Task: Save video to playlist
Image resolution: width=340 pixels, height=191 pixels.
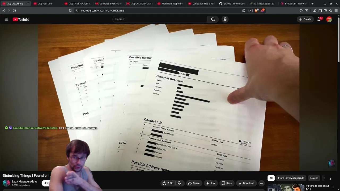Action: [x=227, y=183]
